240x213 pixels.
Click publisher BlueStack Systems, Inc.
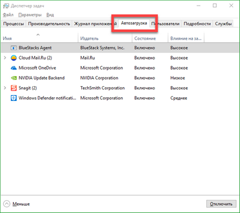pyautogui.click(x=102, y=48)
